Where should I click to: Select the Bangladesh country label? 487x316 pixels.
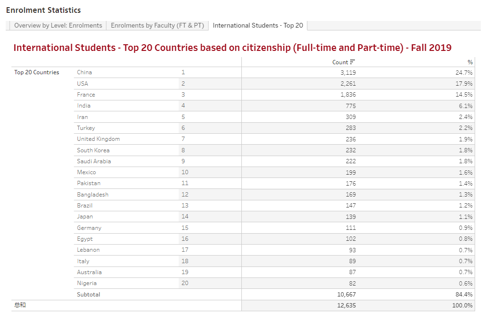pyautogui.click(x=93, y=195)
